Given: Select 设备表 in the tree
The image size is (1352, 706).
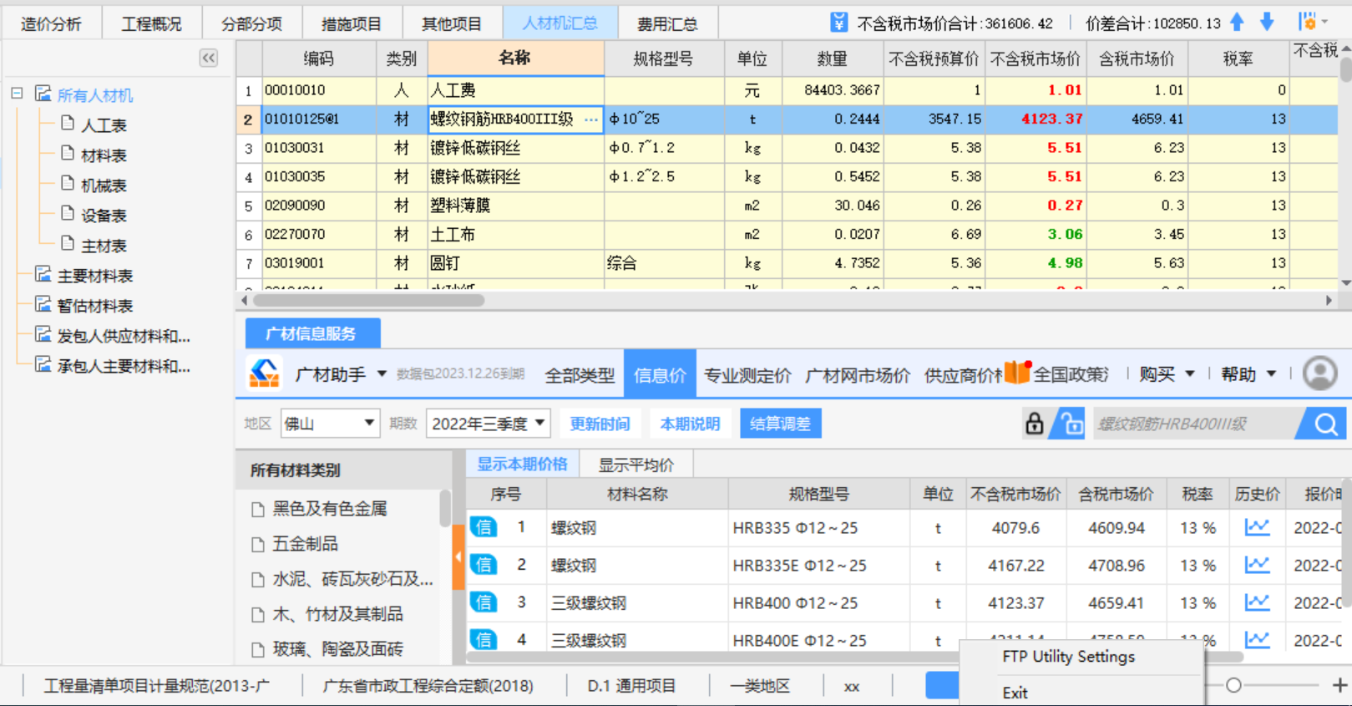Looking at the screenshot, I should point(104,216).
